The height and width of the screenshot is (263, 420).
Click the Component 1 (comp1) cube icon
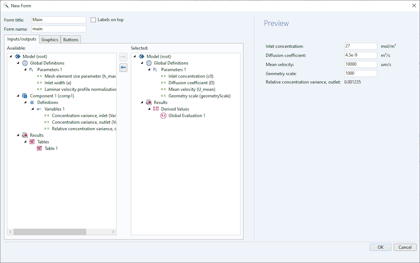click(25, 96)
